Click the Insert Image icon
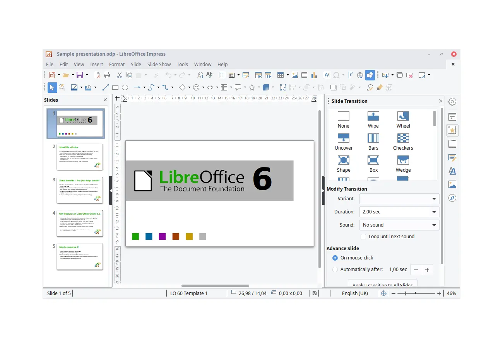Image resolution: width=503 pixels, height=348 pixels. click(295, 75)
